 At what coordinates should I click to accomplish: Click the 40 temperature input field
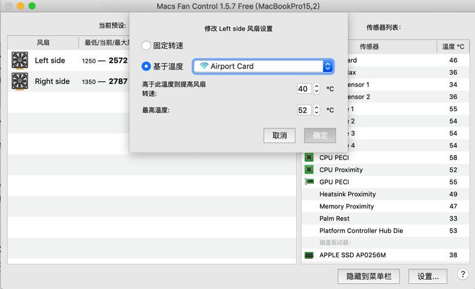[x=304, y=89]
